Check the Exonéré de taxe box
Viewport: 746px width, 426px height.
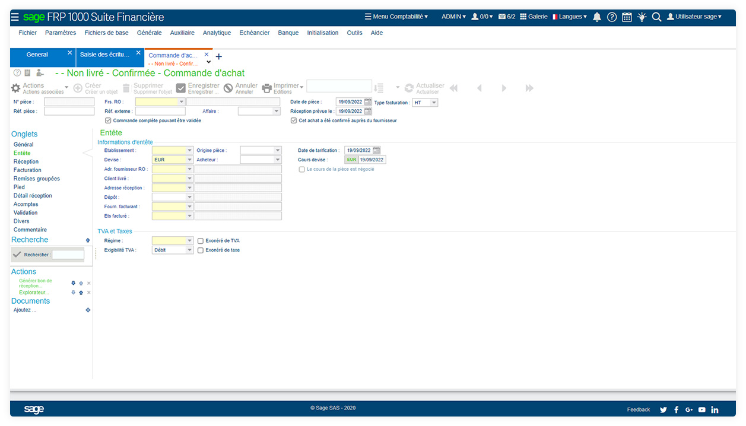tap(201, 250)
